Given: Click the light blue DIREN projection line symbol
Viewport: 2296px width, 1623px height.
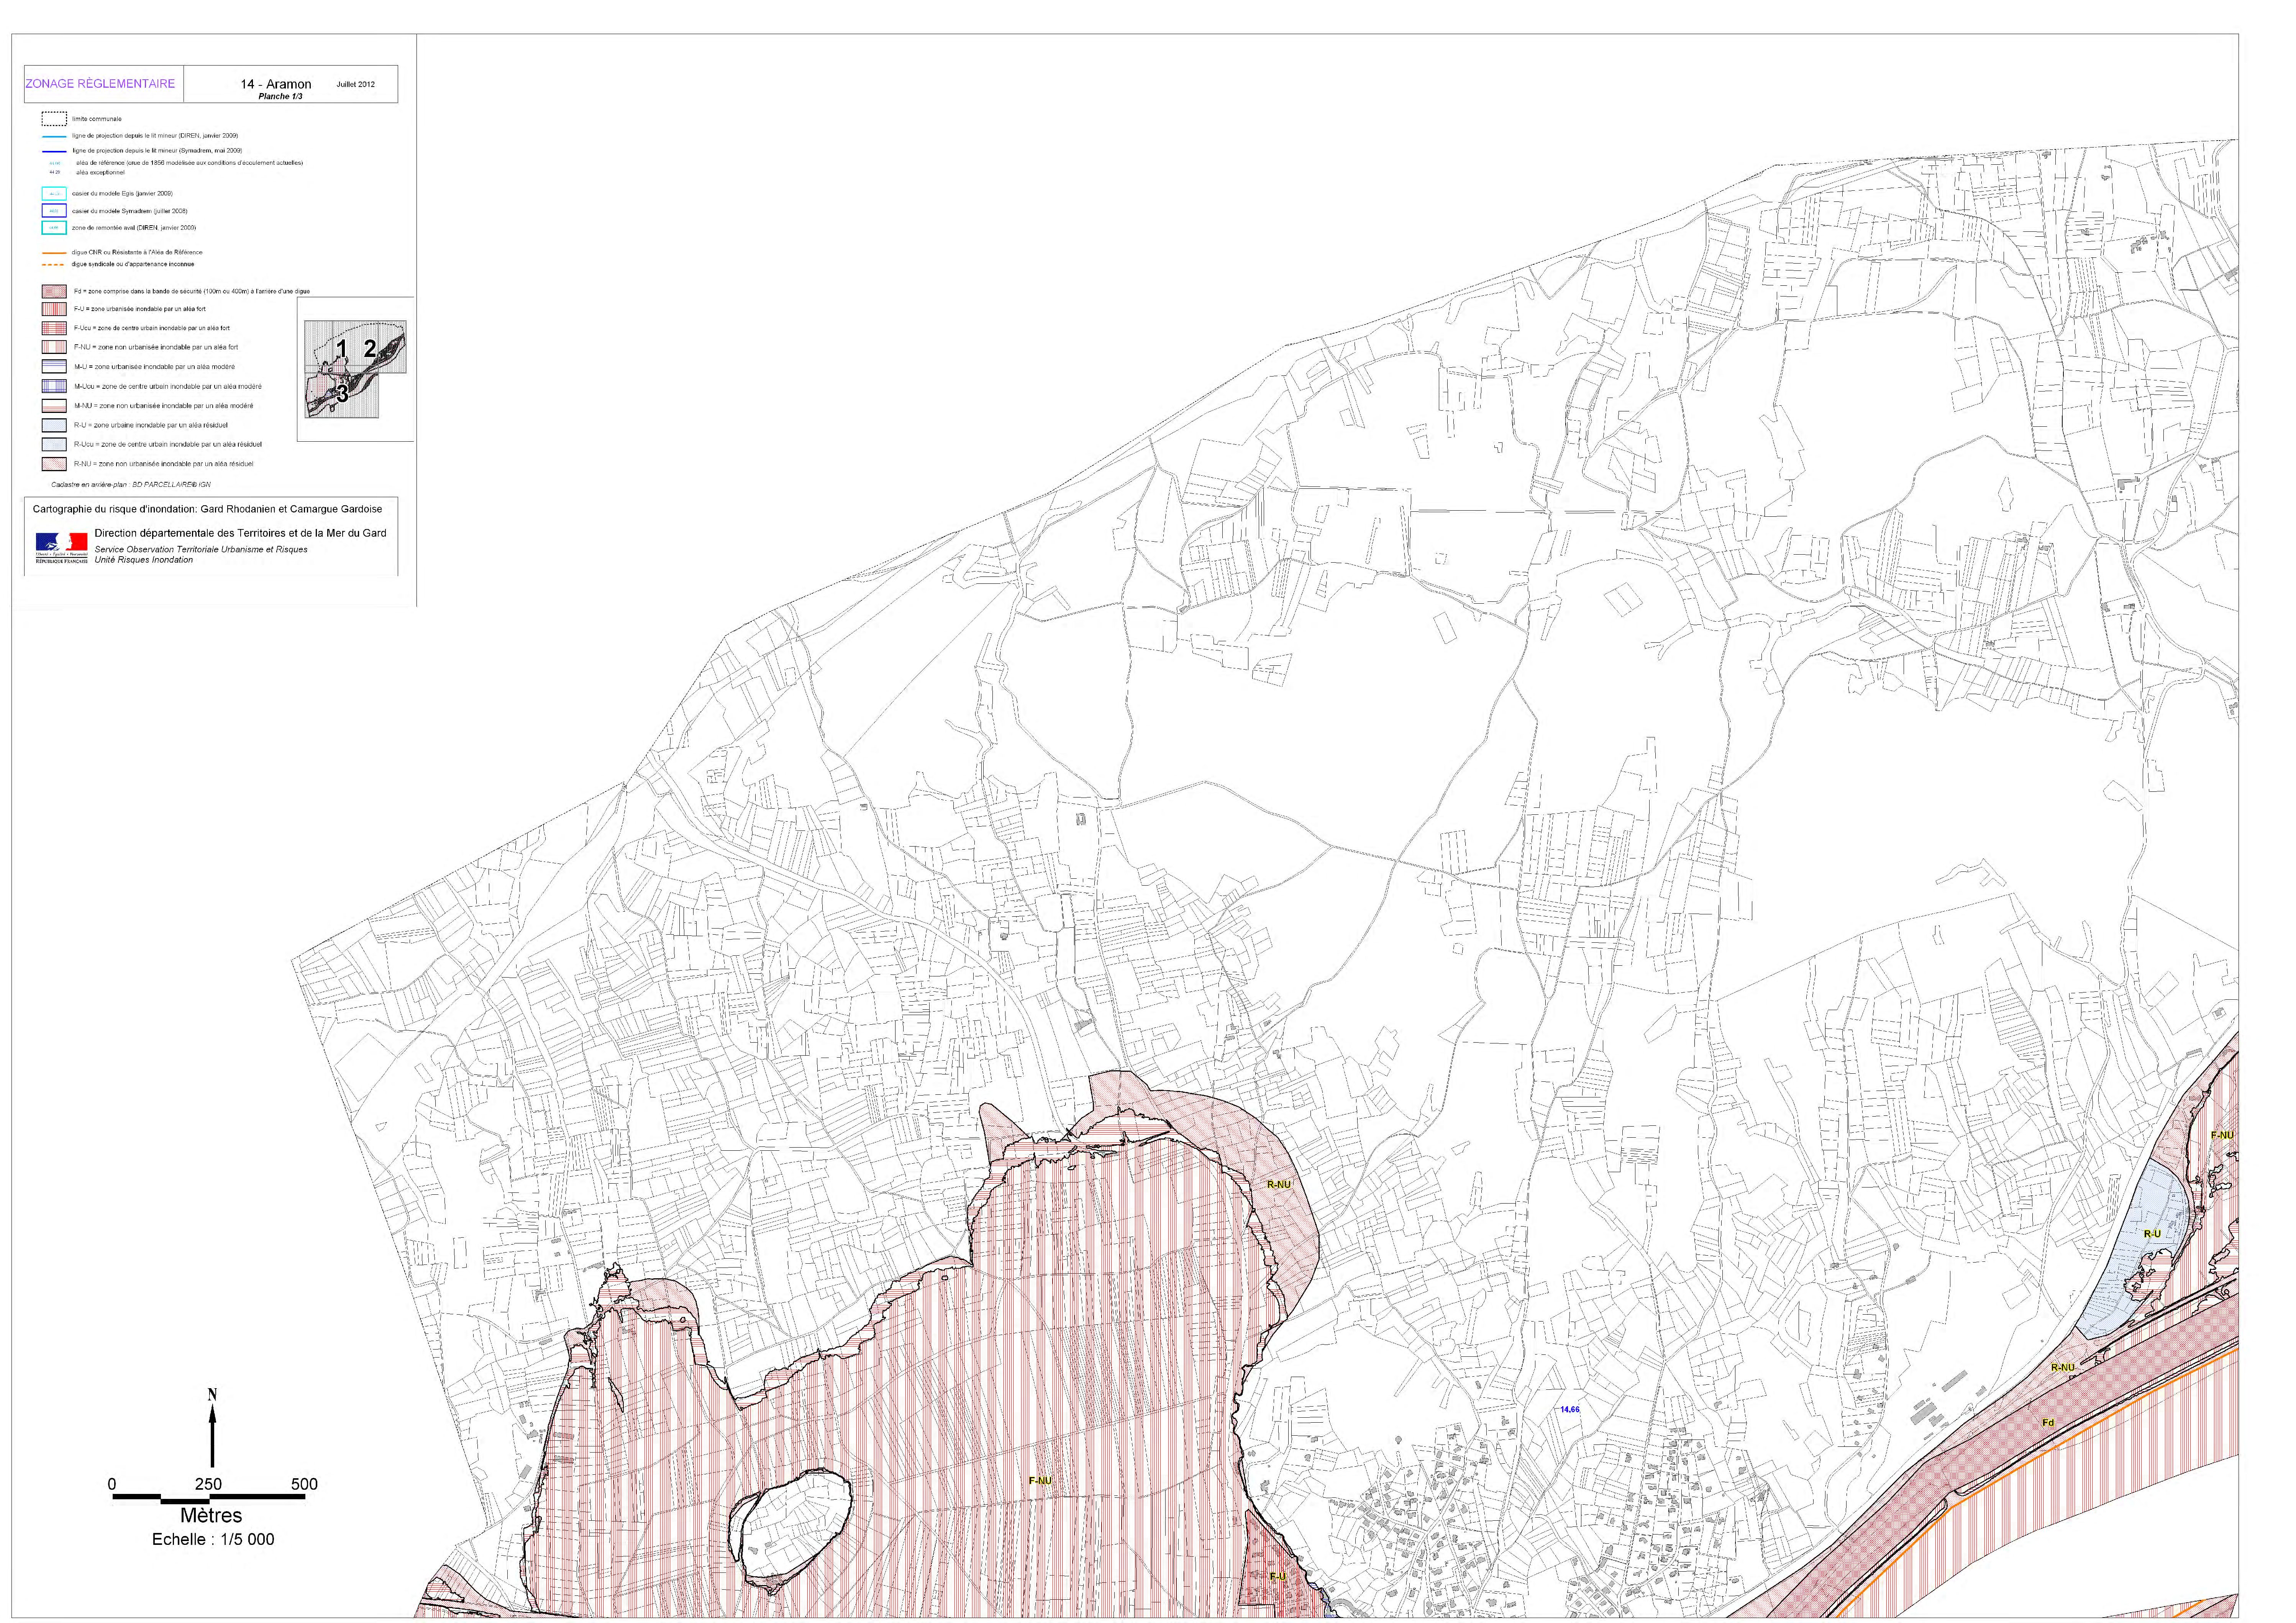Looking at the screenshot, I should click(54, 136).
